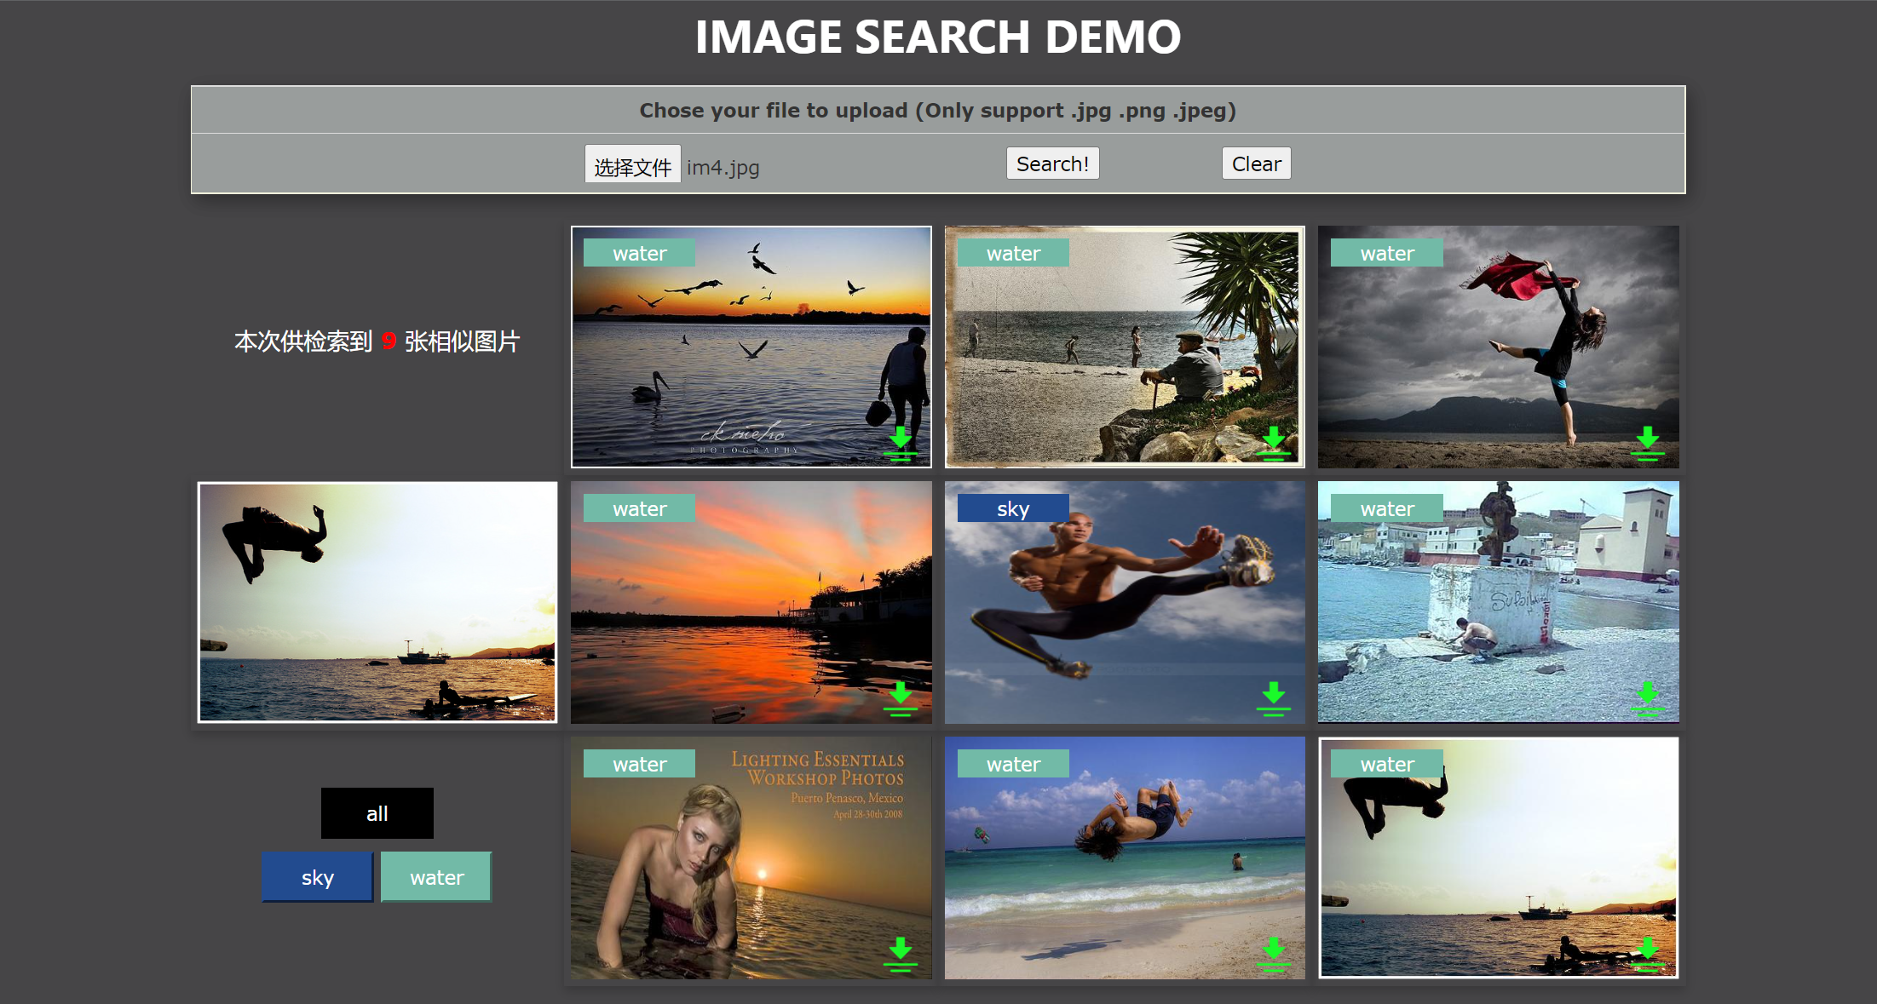Download the beach backflip image
1877x1004 pixels.
pos(1274,955)
